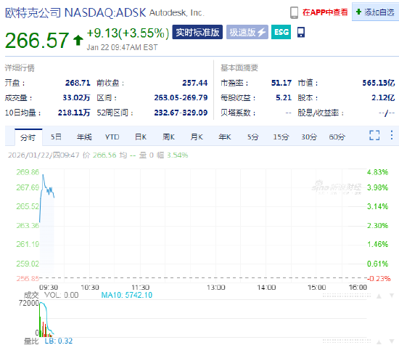
Task: Click the change value +9.13(+3.55%)
Action: [128, 33]
